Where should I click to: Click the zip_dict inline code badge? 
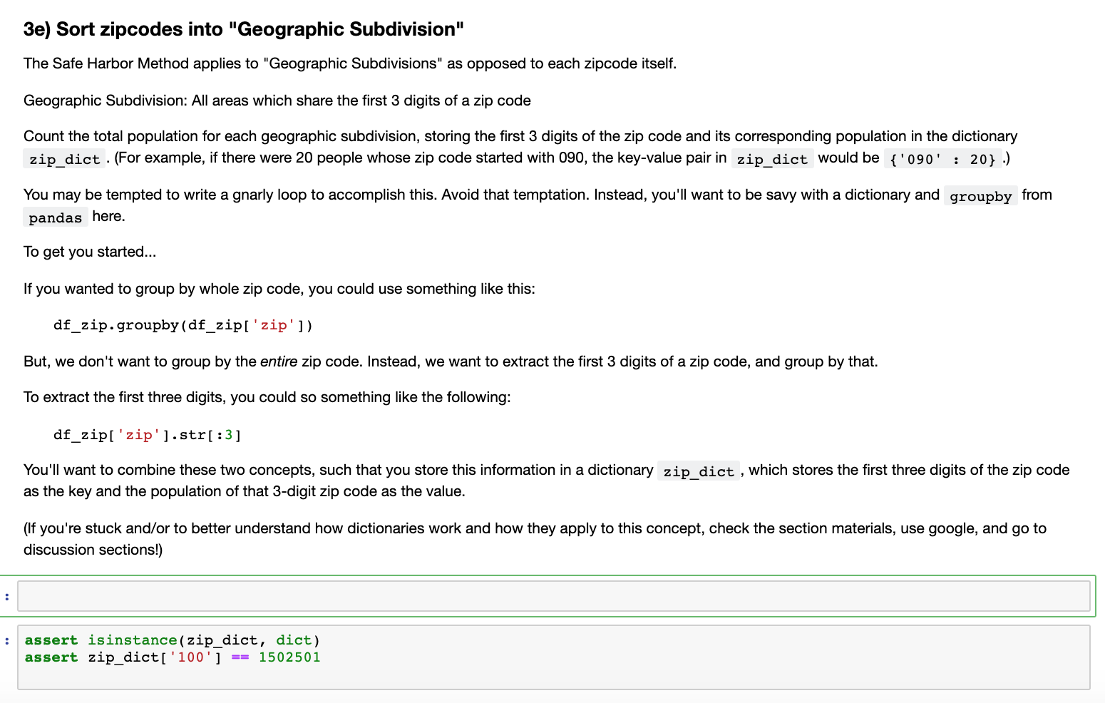63,158
